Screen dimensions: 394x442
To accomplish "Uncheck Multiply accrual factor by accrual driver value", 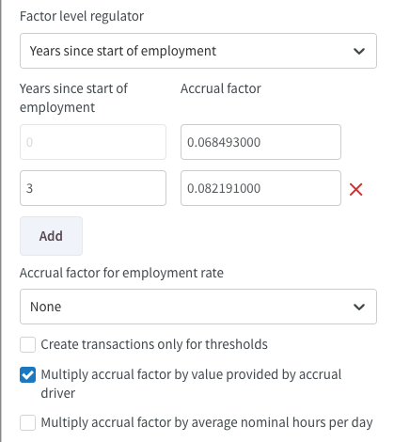I will pos(27,375).
